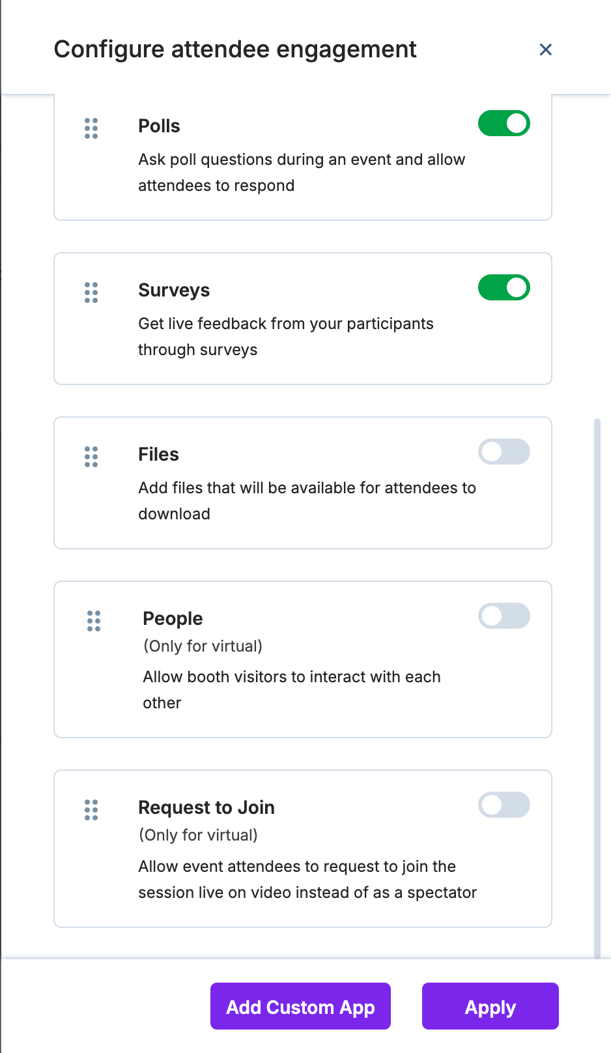
Task: Enable the Request to Join toggle
Action: click(504, 805)
